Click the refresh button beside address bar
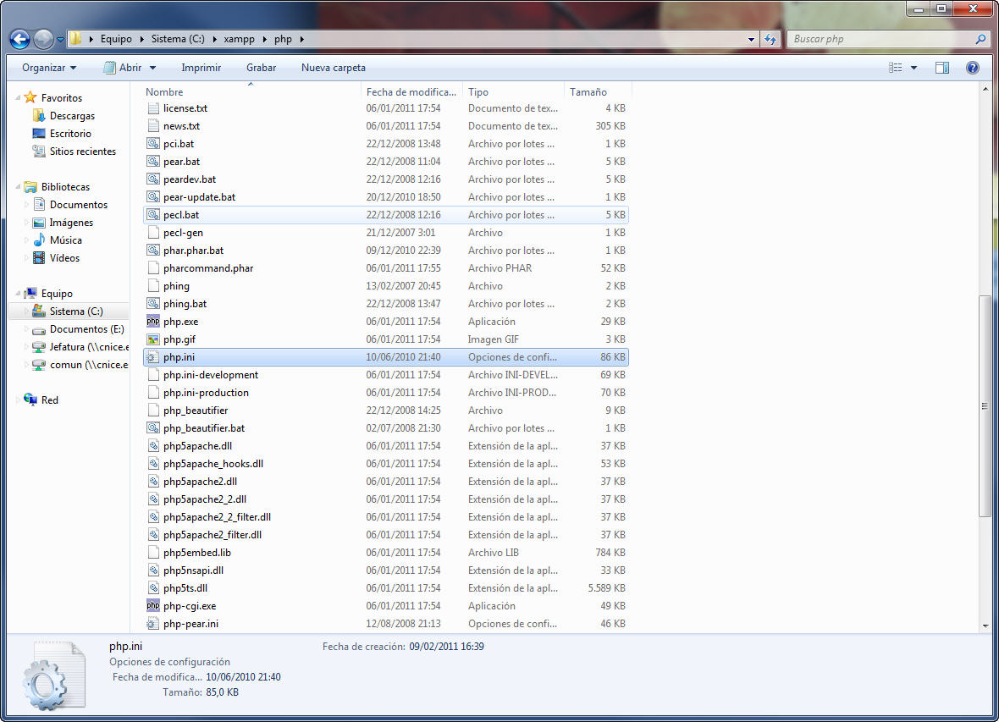Screen dimensions: 999x722 pyautogui.click(x=770, y=39)
